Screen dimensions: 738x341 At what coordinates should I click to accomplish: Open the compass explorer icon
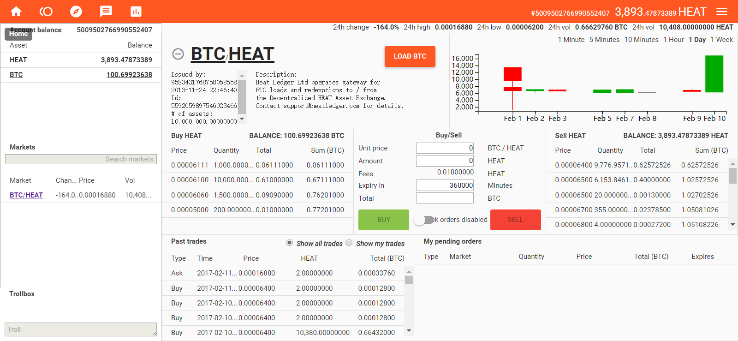(x=76, y=12)
